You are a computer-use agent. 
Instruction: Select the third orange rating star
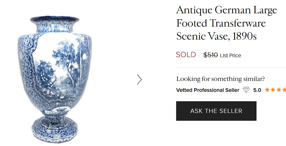tap(279, 90)
